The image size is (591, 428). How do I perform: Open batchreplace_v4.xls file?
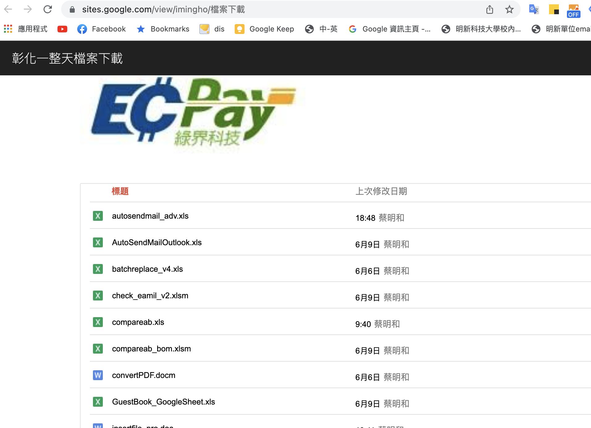pos(147,269)
